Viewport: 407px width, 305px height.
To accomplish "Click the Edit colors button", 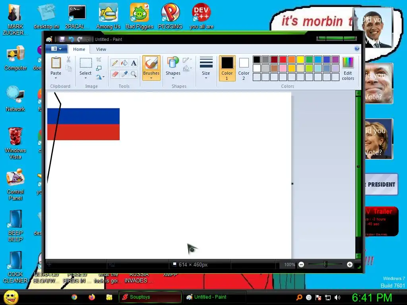I will click(348, 69).
